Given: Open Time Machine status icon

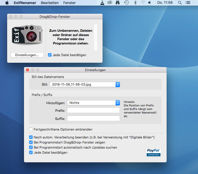Looking at the screenshot, I should (x=126, y=3).
